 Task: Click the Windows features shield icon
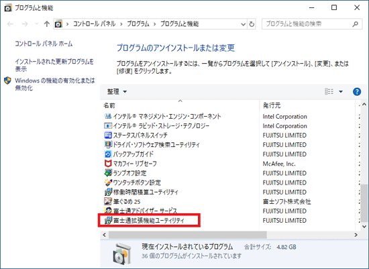[8, 80]
